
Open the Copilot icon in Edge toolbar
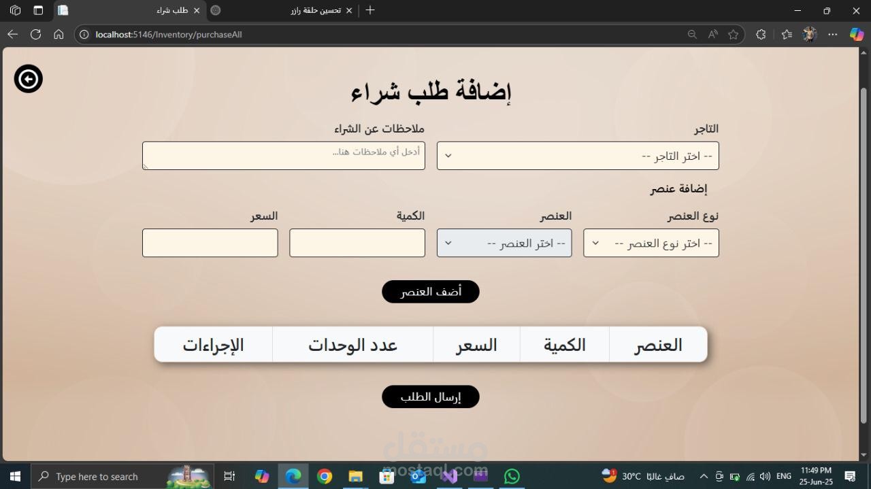pyautogui.click(x=857, y=34)
